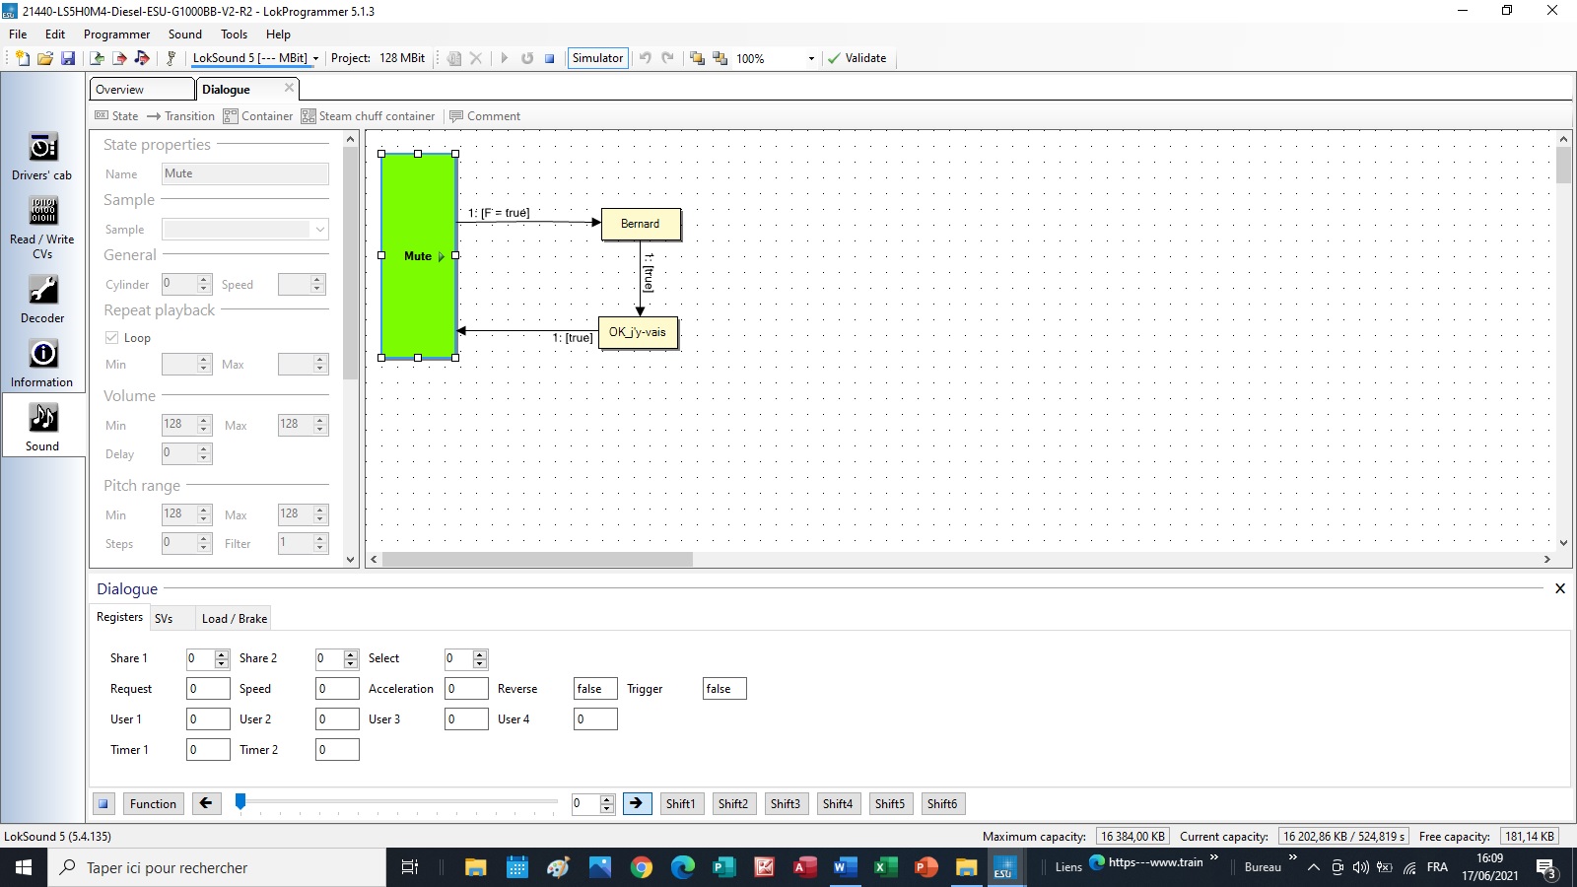Insert a Container element
Screen dimensions: 1577x887
[258, 116]
